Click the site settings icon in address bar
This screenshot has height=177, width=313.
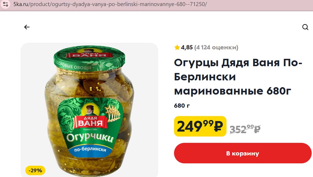[6, 4]
